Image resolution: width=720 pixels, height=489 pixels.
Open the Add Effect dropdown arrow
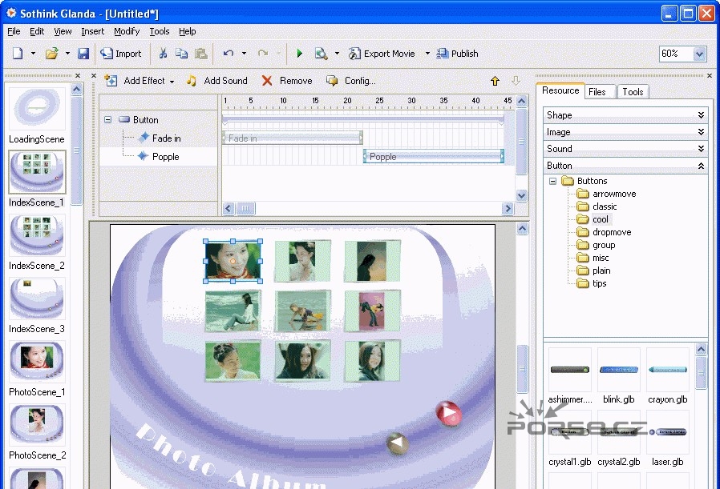click(x=172, y=81)
